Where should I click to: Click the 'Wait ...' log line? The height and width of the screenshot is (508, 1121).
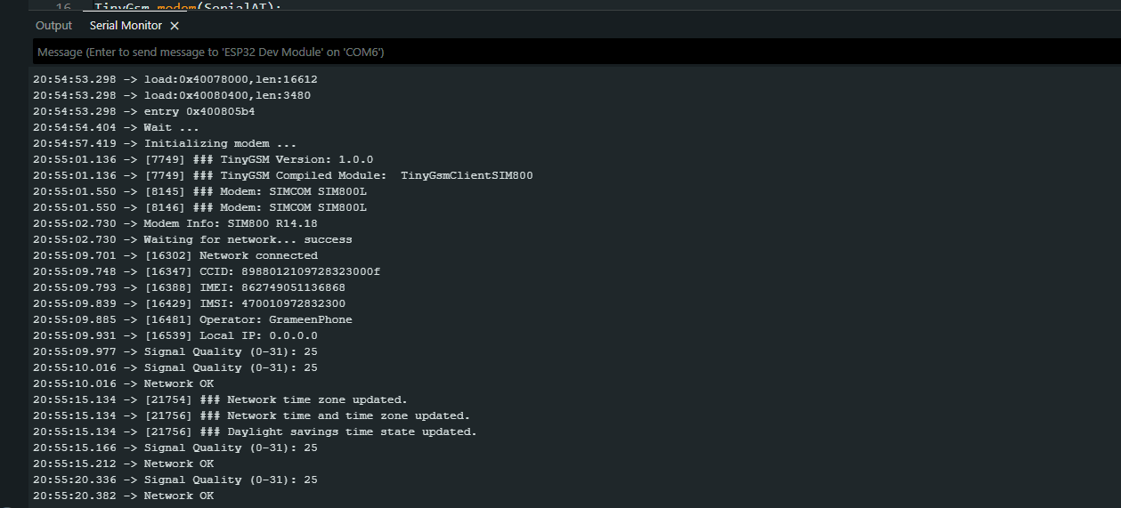tap(171, 127)
